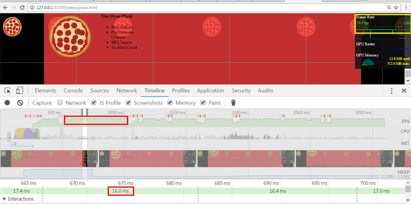Expand the Interactions row
The width and height of the screenshot is (411, 204).
[x=5, y=199]
